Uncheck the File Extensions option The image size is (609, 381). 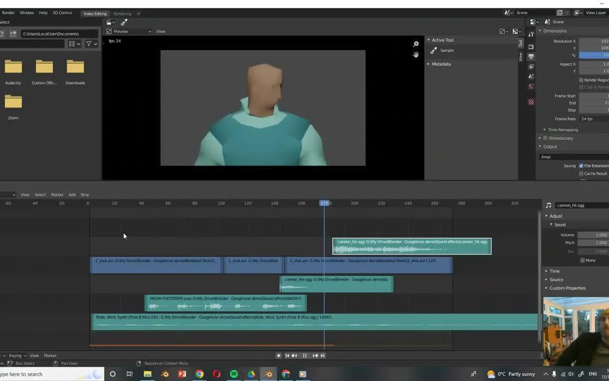581,166
